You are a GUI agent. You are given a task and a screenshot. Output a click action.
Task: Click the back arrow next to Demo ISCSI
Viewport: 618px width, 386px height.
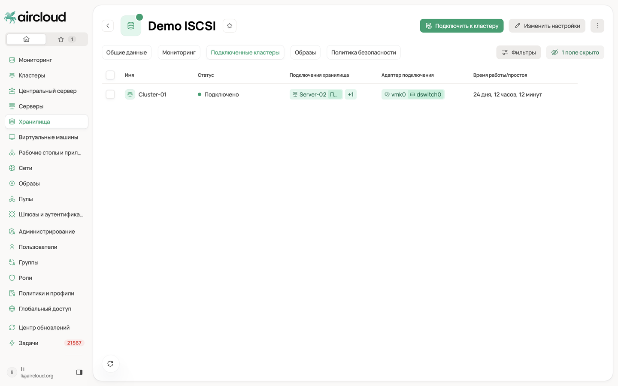[108, 26]
